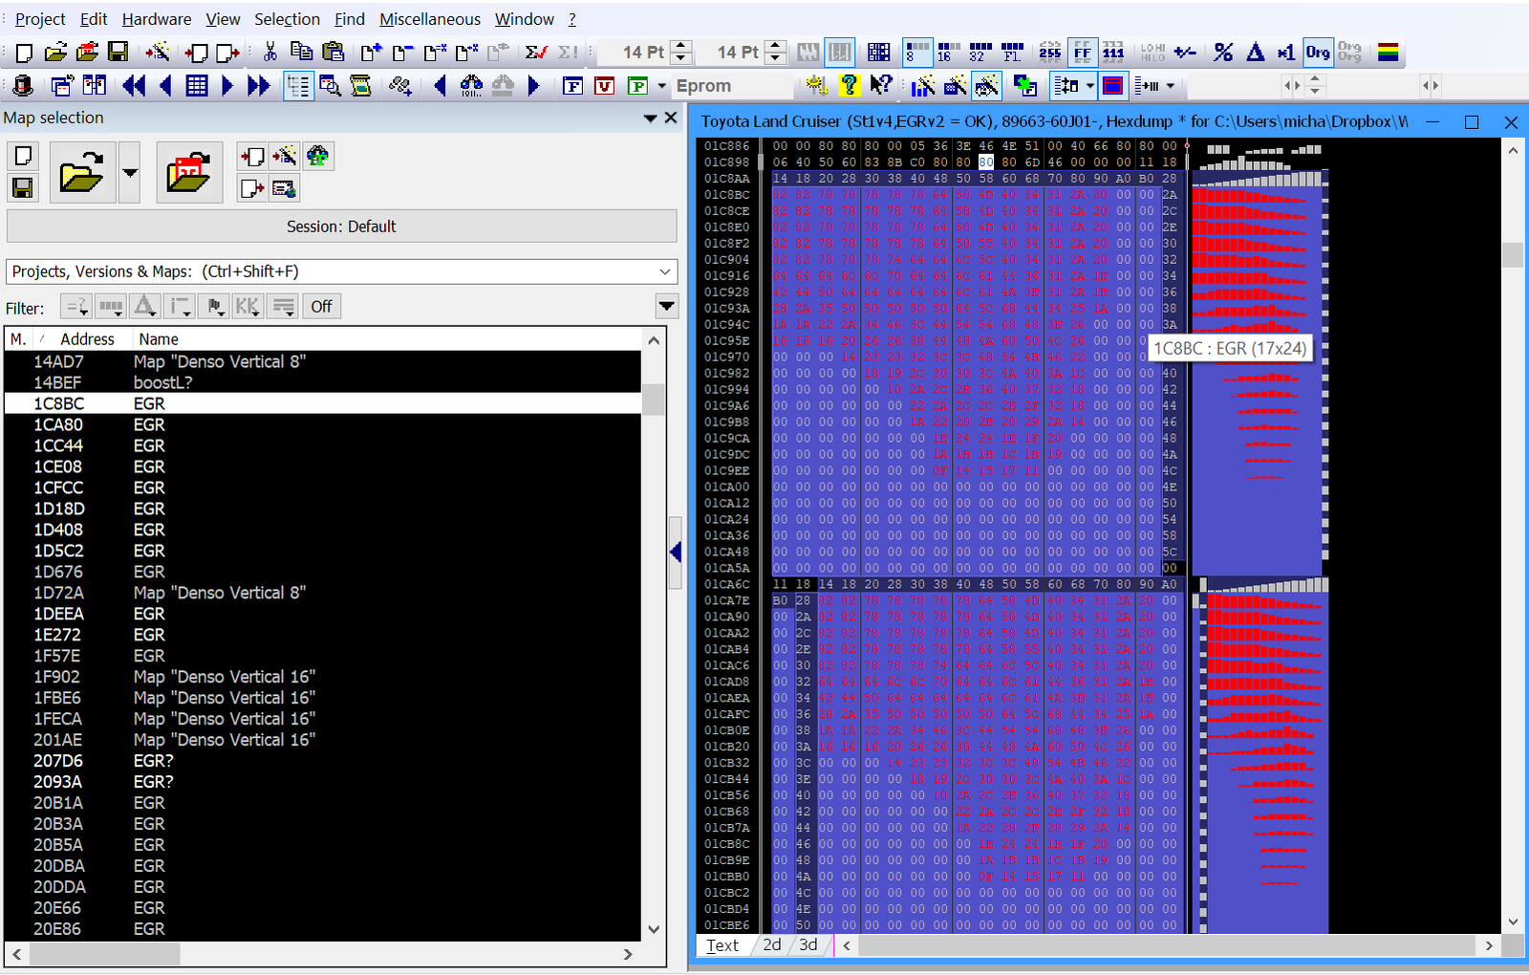Open the =? filter dropdown
1529x975 pixels.
coord(75,307)
